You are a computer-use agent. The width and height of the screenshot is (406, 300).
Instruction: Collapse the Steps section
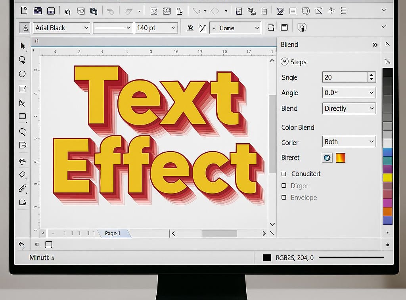point(285,62)
